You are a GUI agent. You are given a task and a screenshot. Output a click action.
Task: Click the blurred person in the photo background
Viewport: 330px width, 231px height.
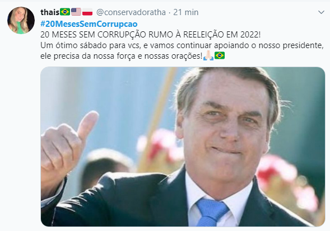point(105,166)
